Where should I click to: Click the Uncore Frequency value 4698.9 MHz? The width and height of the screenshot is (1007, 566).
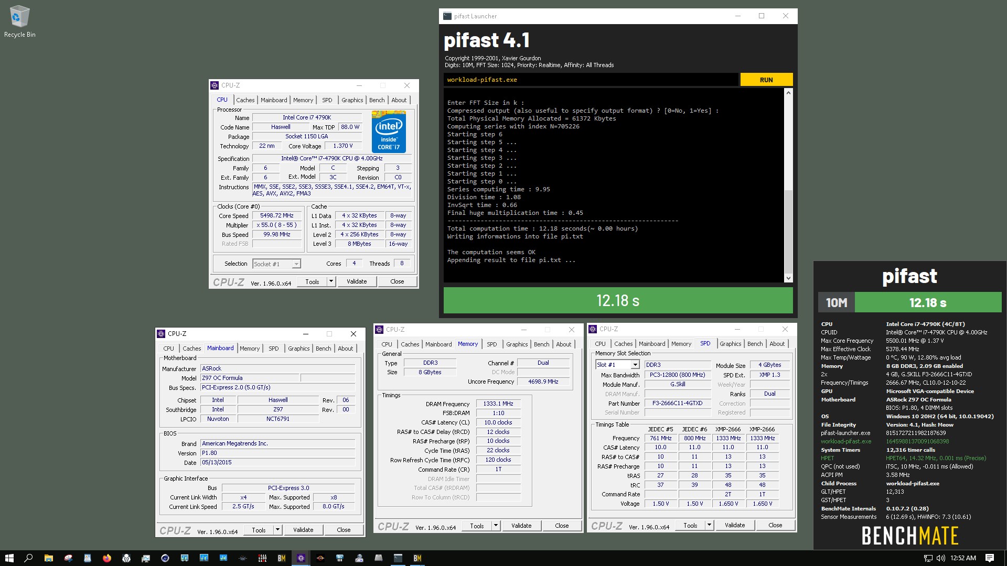[x=543, y=382]
